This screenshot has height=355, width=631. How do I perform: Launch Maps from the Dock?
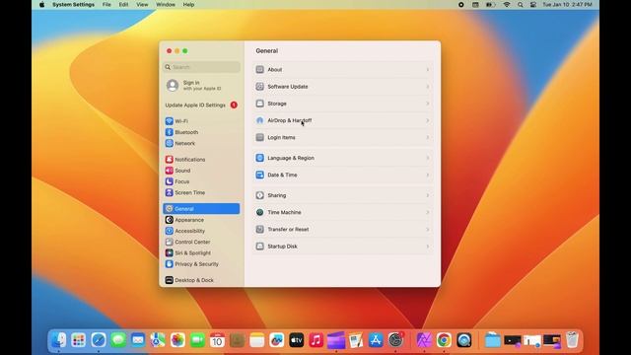pyautogui.click(x=158, y=340)
